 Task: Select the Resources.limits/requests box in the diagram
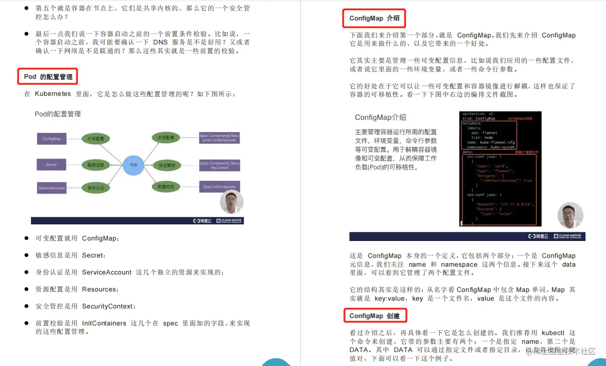click(x=219, y=138)
